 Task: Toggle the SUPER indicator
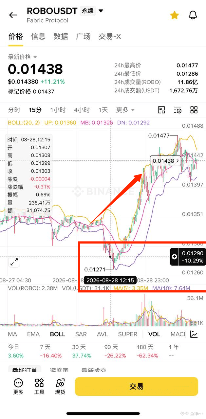tap(128, 334)
